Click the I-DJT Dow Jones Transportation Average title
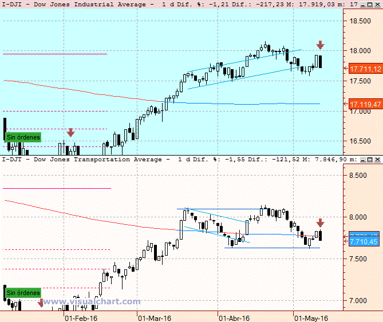 tap(82, 160)
